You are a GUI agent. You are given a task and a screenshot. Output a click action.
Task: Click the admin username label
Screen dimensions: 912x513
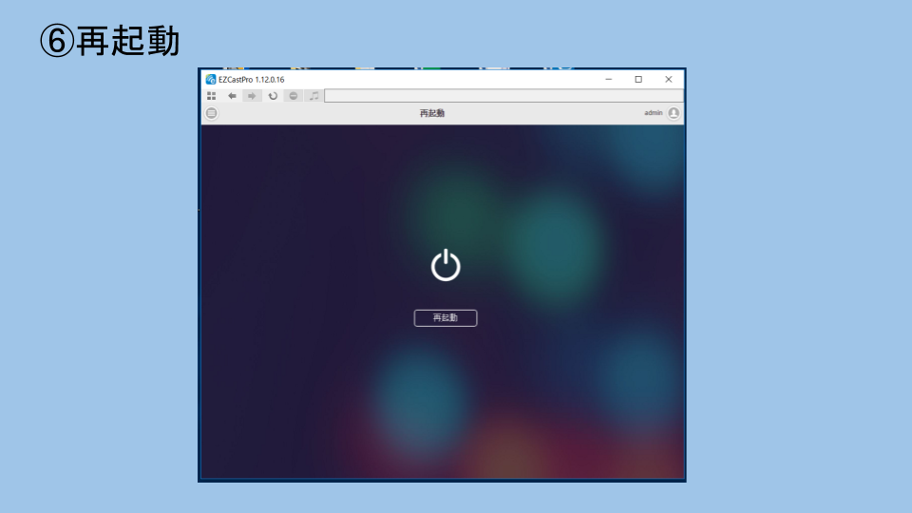pos(654,113)
